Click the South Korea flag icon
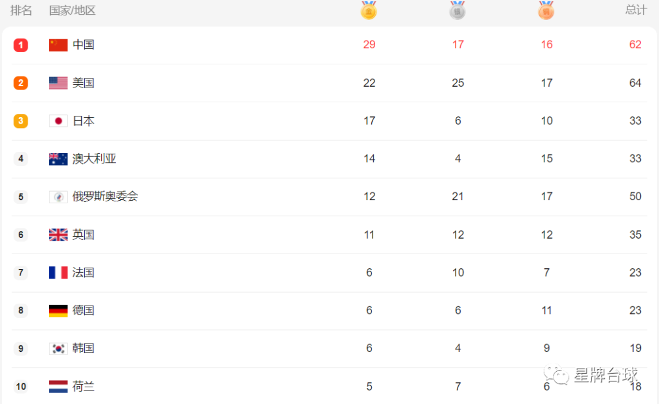Image resolution: width=659 pixels, height=404 pixels. pos(58,349)
